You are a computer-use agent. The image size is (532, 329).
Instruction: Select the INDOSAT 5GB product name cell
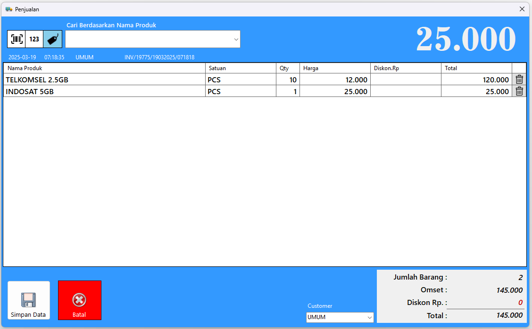coord(104,92)
